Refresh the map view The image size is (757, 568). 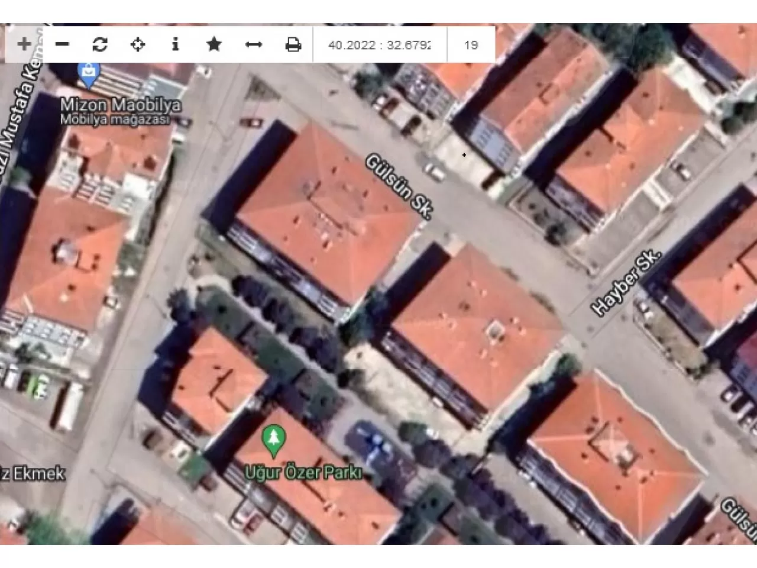100,44
